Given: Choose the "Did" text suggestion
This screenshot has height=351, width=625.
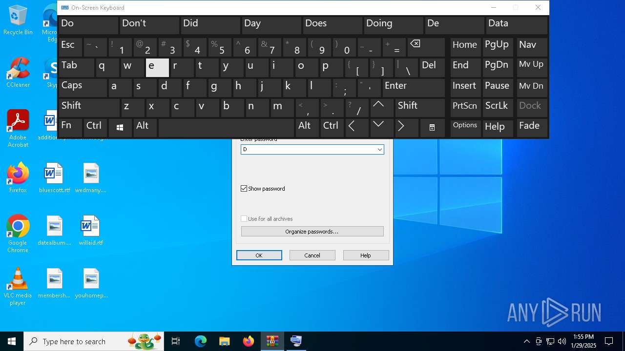Looking at the screenshot, I should click(x=210, y=25).
